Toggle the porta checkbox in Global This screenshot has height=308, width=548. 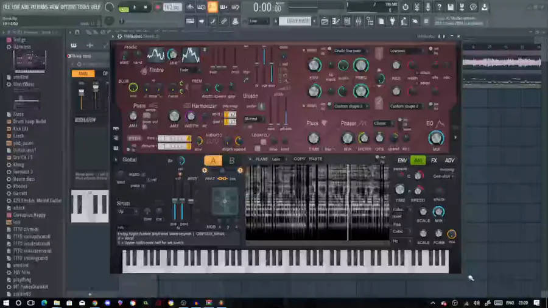[x=143, y=186]
